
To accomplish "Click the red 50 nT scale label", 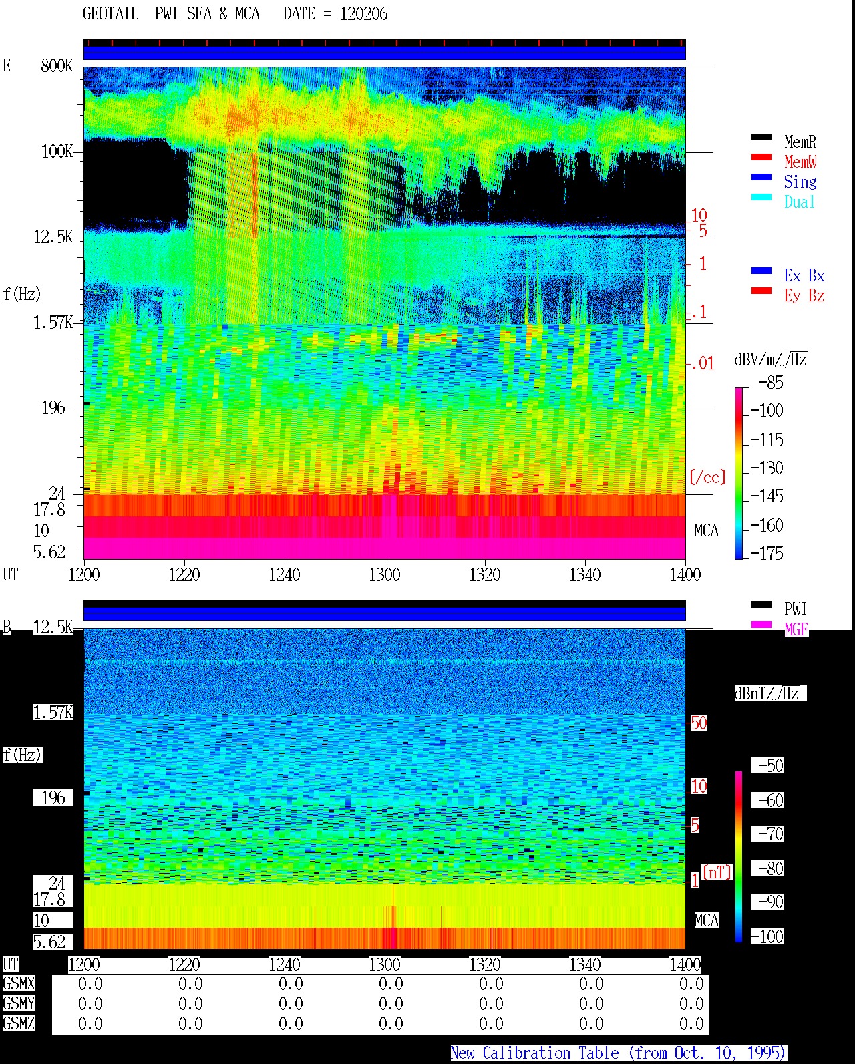I will tap(699, 723).
